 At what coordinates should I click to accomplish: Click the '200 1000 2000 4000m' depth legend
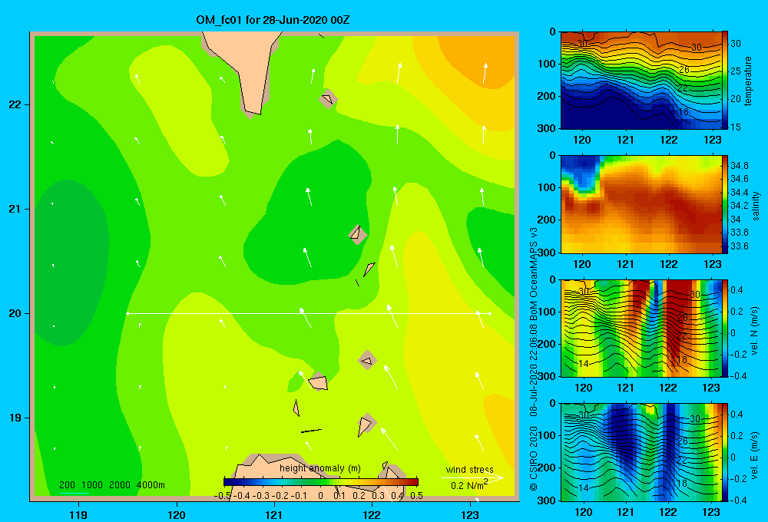point(111,485)
